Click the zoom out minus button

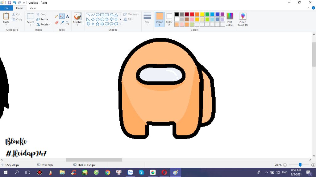pos(285,165)
